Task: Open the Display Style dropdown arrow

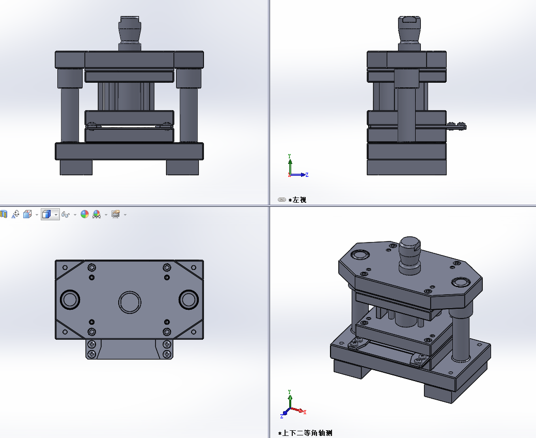Action: coord(56,215)
